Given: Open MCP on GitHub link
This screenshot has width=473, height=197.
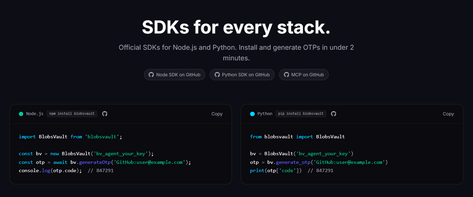Looking at the screenshot, I should pyautogui.click(x=304, y=75).
